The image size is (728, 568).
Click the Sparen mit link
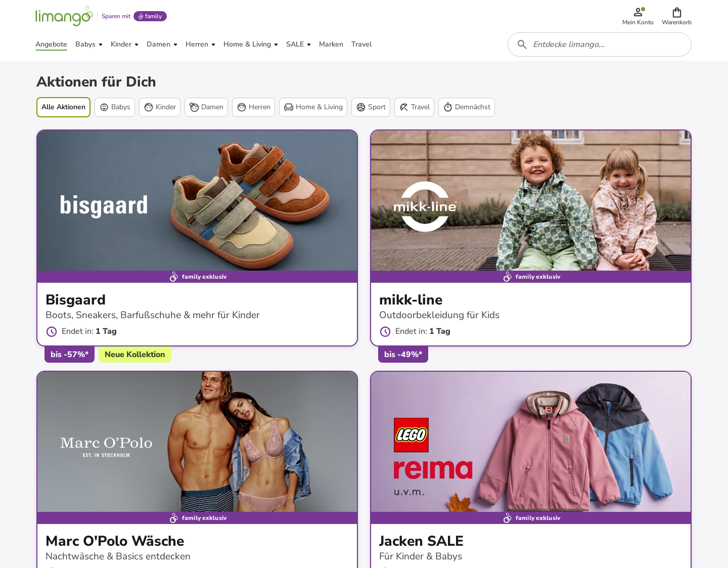pos(116,16)
